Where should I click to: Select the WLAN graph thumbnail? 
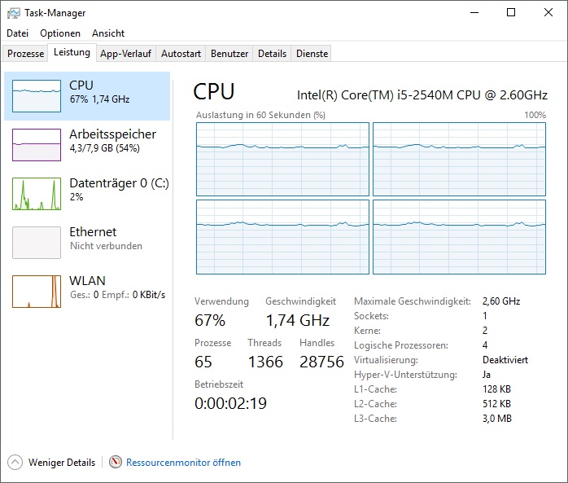(37, 292)
